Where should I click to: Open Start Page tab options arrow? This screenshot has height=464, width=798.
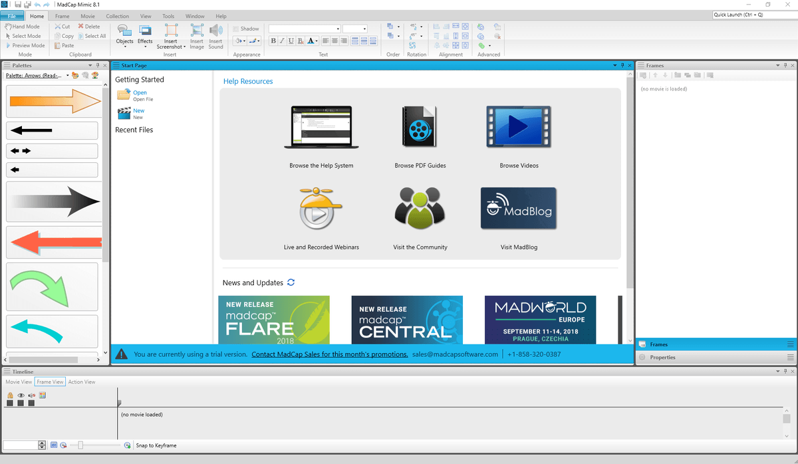pyautogui.click(x=614, y=66)
